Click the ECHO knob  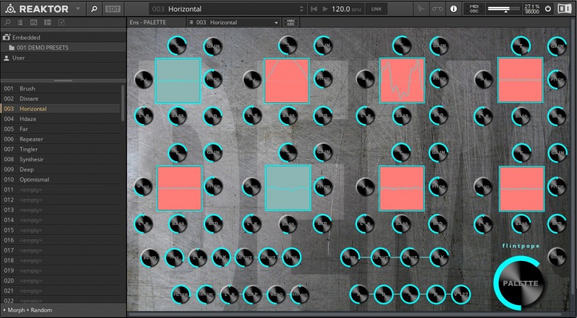149,257
